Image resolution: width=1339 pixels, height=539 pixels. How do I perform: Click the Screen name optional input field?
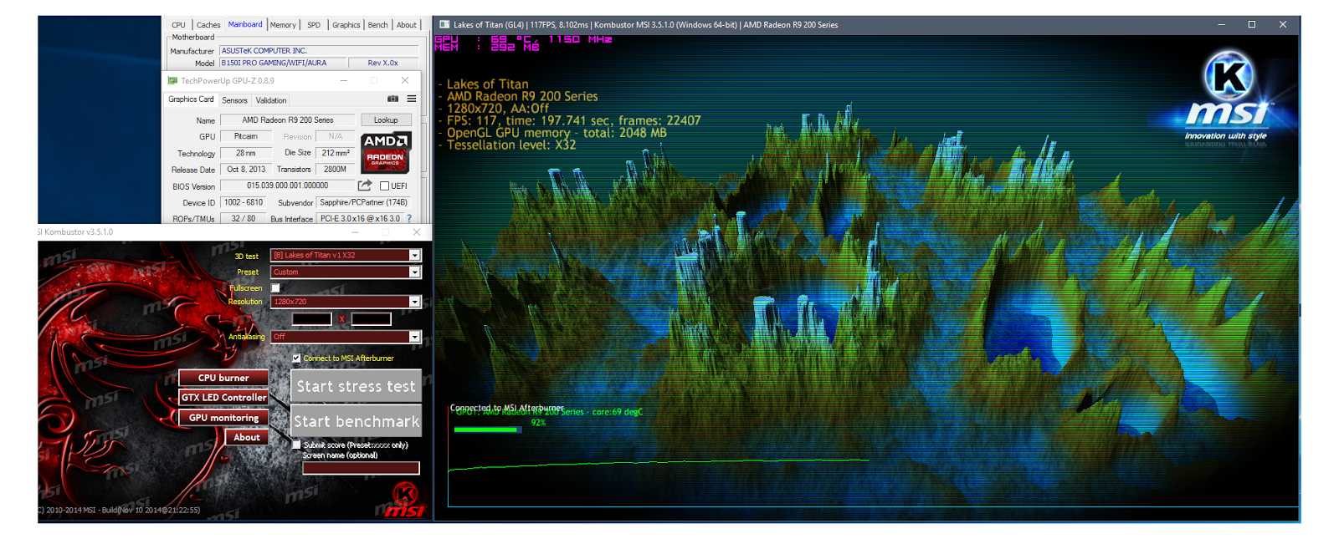point(361,468)
